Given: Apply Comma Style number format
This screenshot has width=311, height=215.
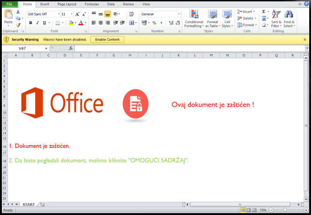Looking at the screenshot, I should click(161, 23).
